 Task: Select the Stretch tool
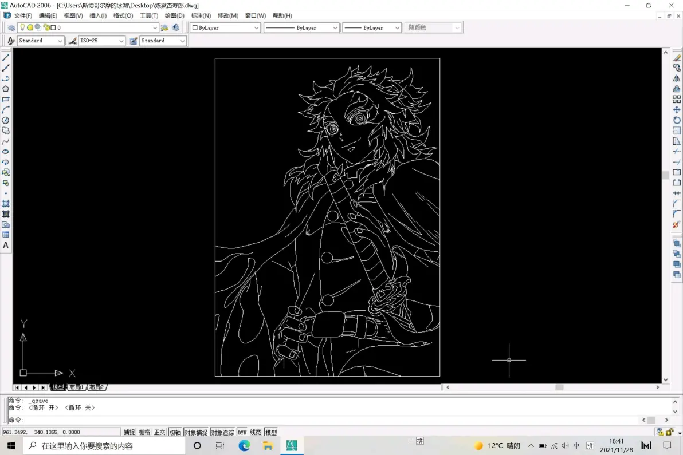click(x=677, y=141)
